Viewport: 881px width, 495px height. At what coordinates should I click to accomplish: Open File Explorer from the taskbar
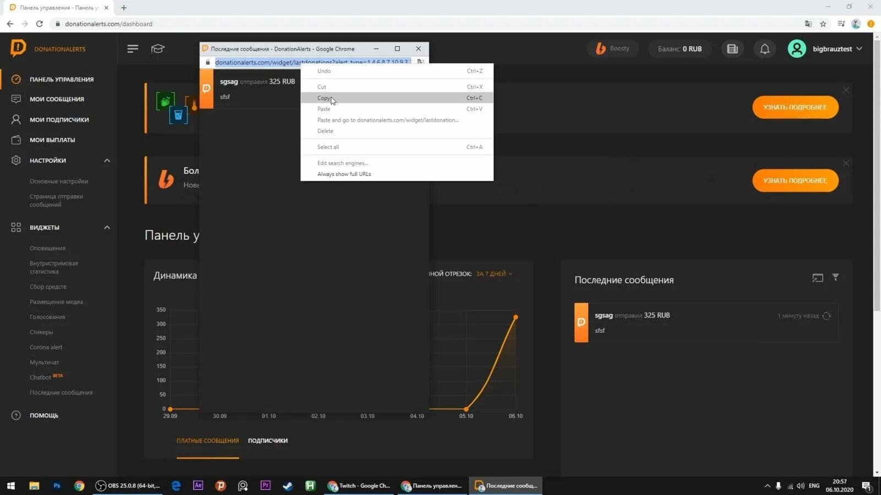click(34, 486)
